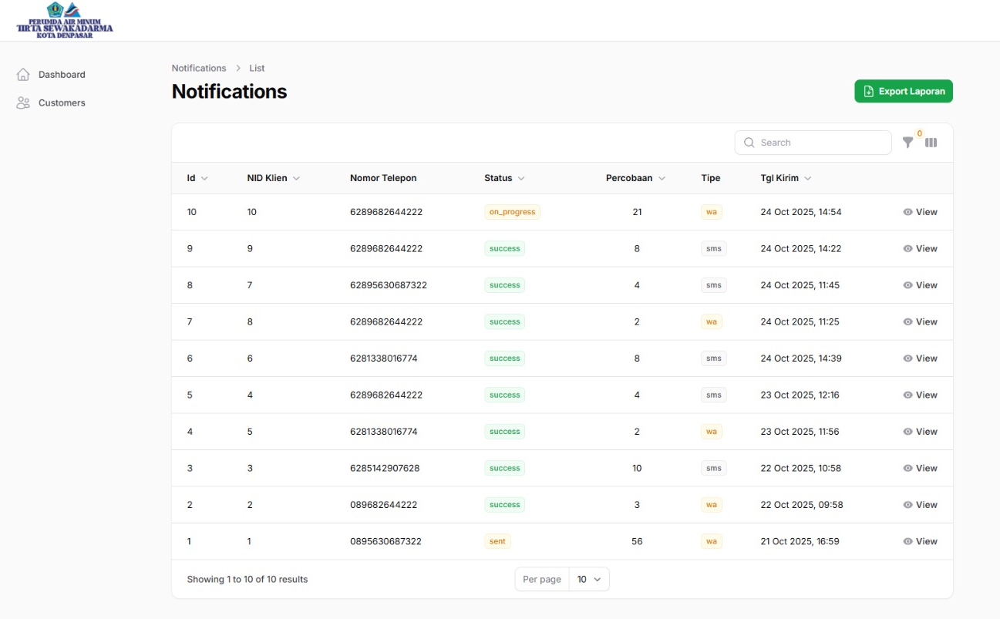
Task: Toggle the sms badge on notification Id 9
Action: [x=712, y=248]
